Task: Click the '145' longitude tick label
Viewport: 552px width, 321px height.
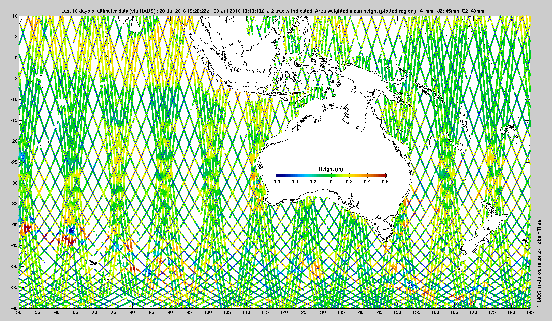Action: (x=379, y=312)
